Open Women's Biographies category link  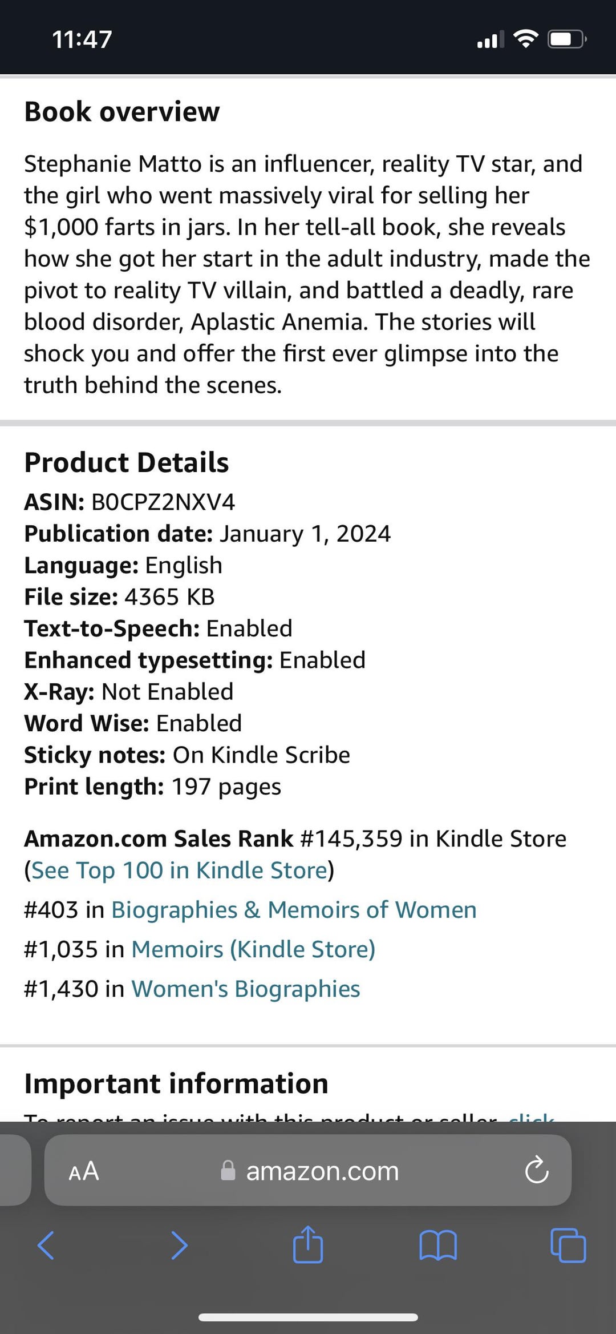[246, 989]
